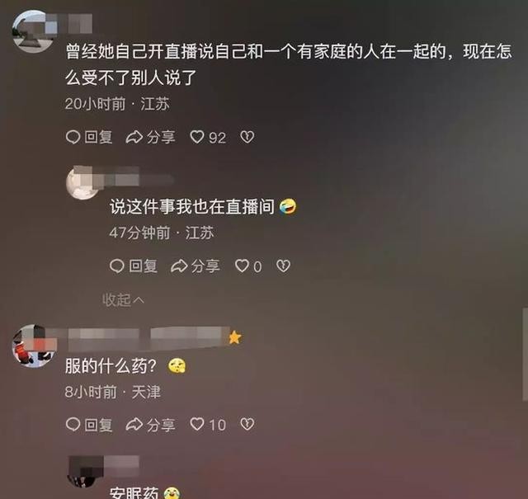Reply to the 8小时前 Tianjin comment
The height and width of the screenshot is (499, 528).
click(x=89, y=425)
